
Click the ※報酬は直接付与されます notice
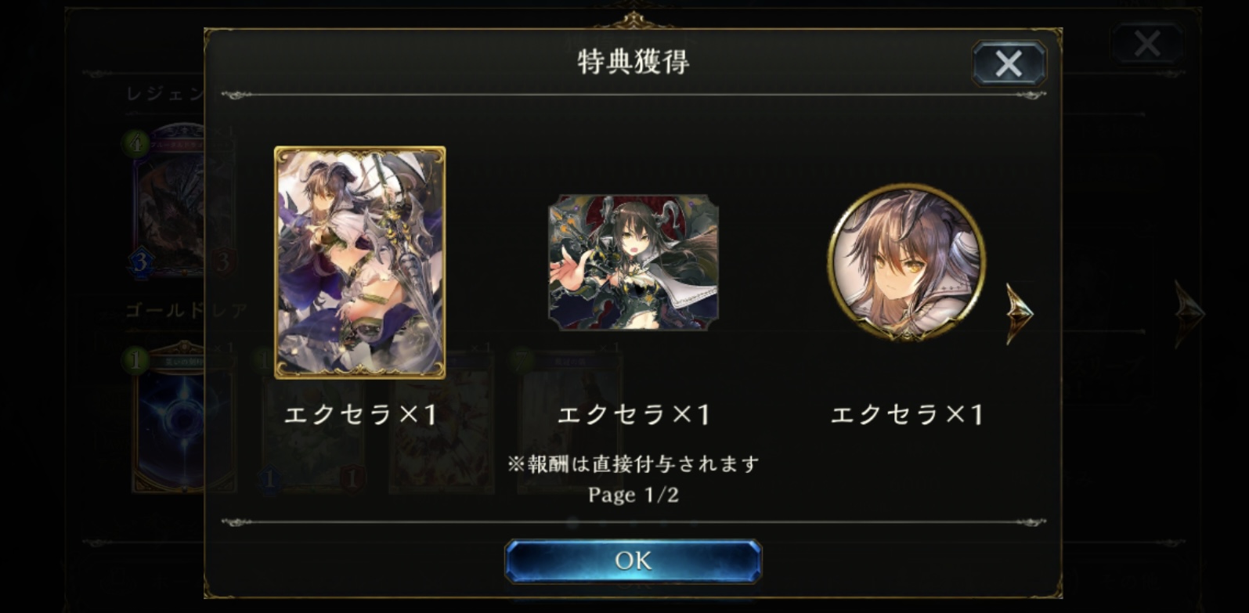click(x=633, y=464)
